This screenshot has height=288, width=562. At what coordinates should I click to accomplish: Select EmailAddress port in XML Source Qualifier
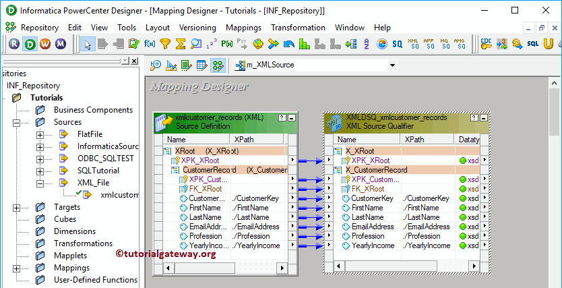tap(372, 227)
